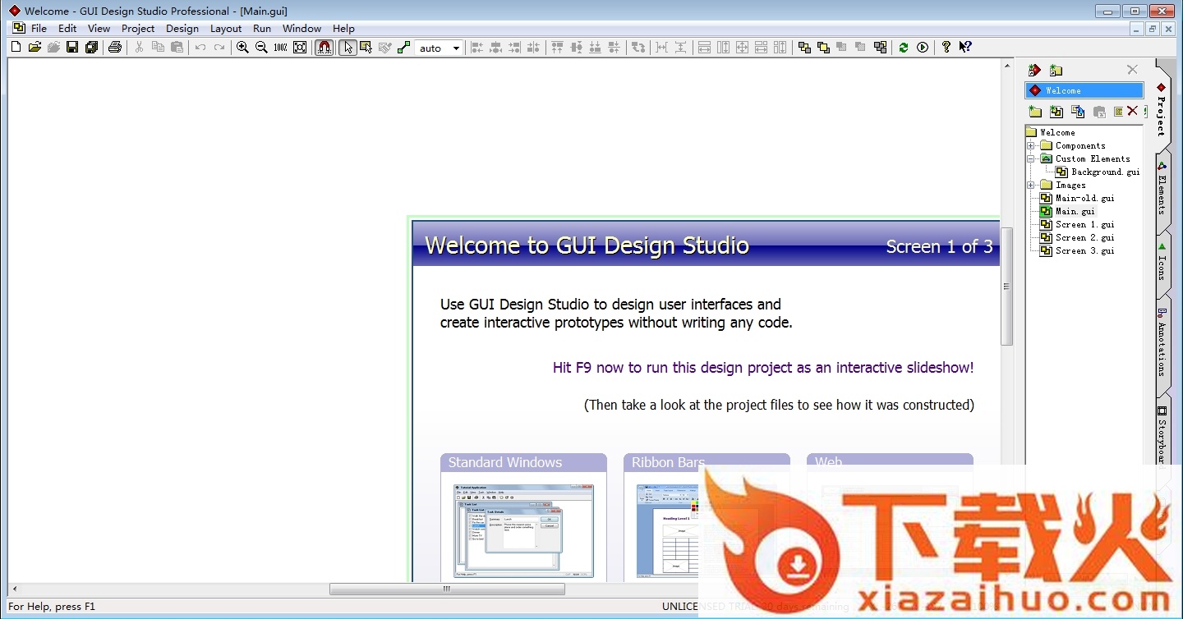Zoom out with the magnifier minus icon

point(261,48)
